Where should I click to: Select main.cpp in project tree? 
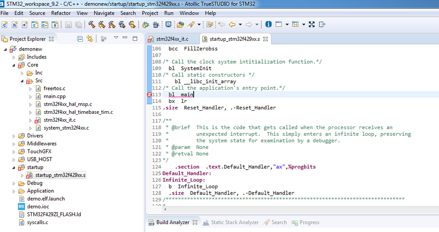coord(55,96)
